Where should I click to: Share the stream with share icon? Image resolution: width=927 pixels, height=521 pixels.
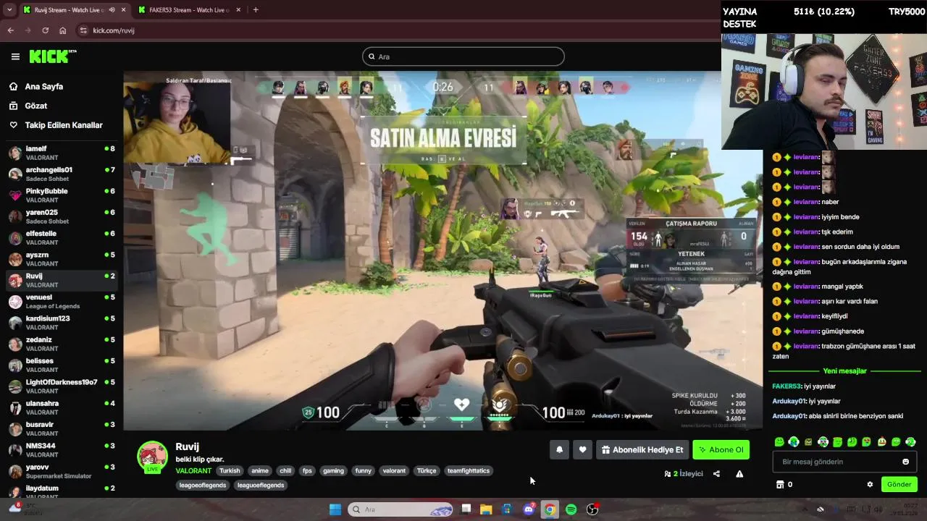click(716, 474)
